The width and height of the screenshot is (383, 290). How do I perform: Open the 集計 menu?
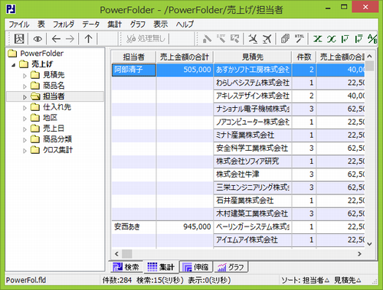pos(114,24)
